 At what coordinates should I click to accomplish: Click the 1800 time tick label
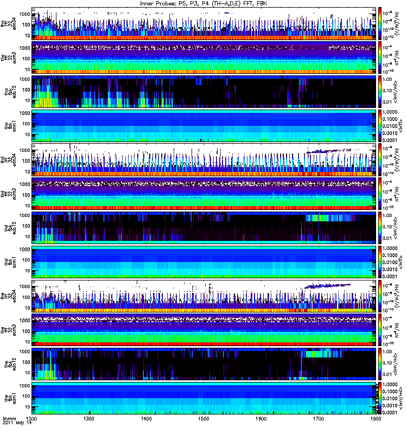(x=376, y=418)
